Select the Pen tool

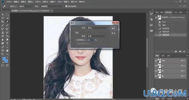point(2,47)
